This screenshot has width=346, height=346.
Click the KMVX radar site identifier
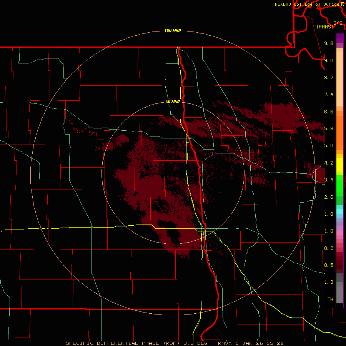click(x=225, y=343)
